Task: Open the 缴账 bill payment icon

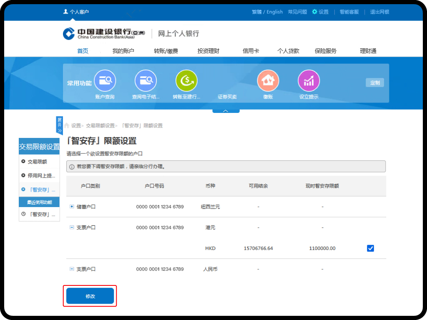Action: click(268, 81)
